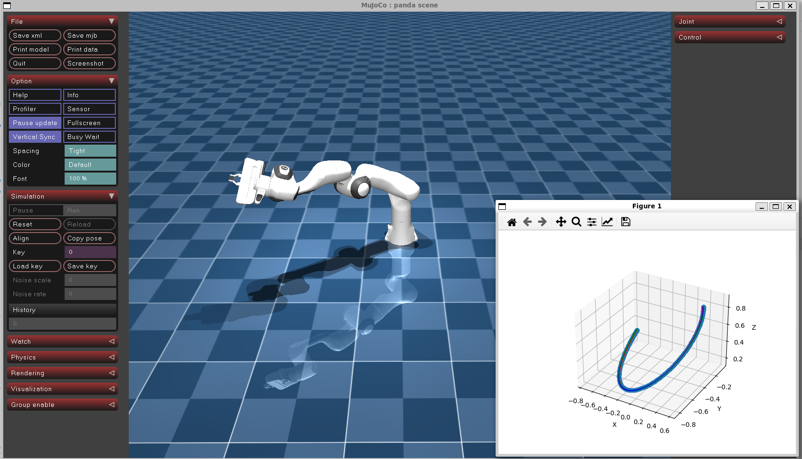This screenshot has width=802, height=459.
Task: Click Save xml button
Action: click(35, 35)
